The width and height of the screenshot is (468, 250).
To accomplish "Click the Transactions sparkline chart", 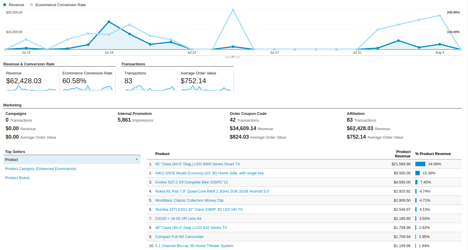I will [x=150, y=88].
